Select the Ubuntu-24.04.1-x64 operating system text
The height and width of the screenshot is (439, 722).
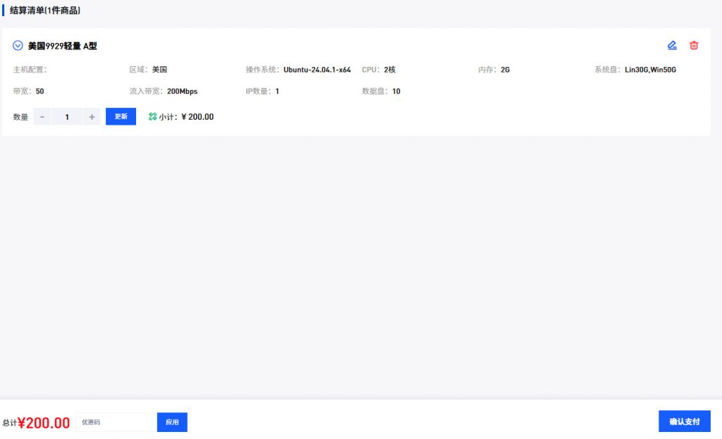coord(317,70)
